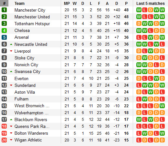Click Sunderland's red down arrow
168x146 pixels.
tap(11, 85)
